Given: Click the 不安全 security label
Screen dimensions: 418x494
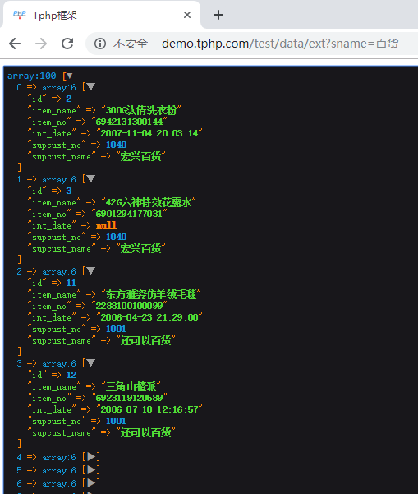Looking at the screenshot, I should point(131,44).
